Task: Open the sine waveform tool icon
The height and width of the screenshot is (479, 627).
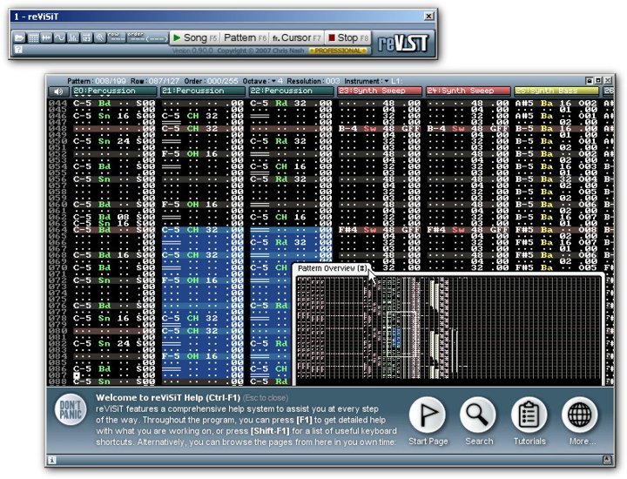Action: click(x=59, y=38)
